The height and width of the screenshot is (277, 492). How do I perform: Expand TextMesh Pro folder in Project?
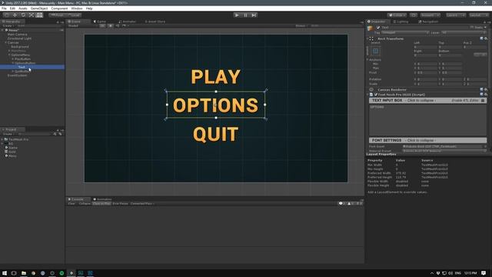click(x=2, y=139)
